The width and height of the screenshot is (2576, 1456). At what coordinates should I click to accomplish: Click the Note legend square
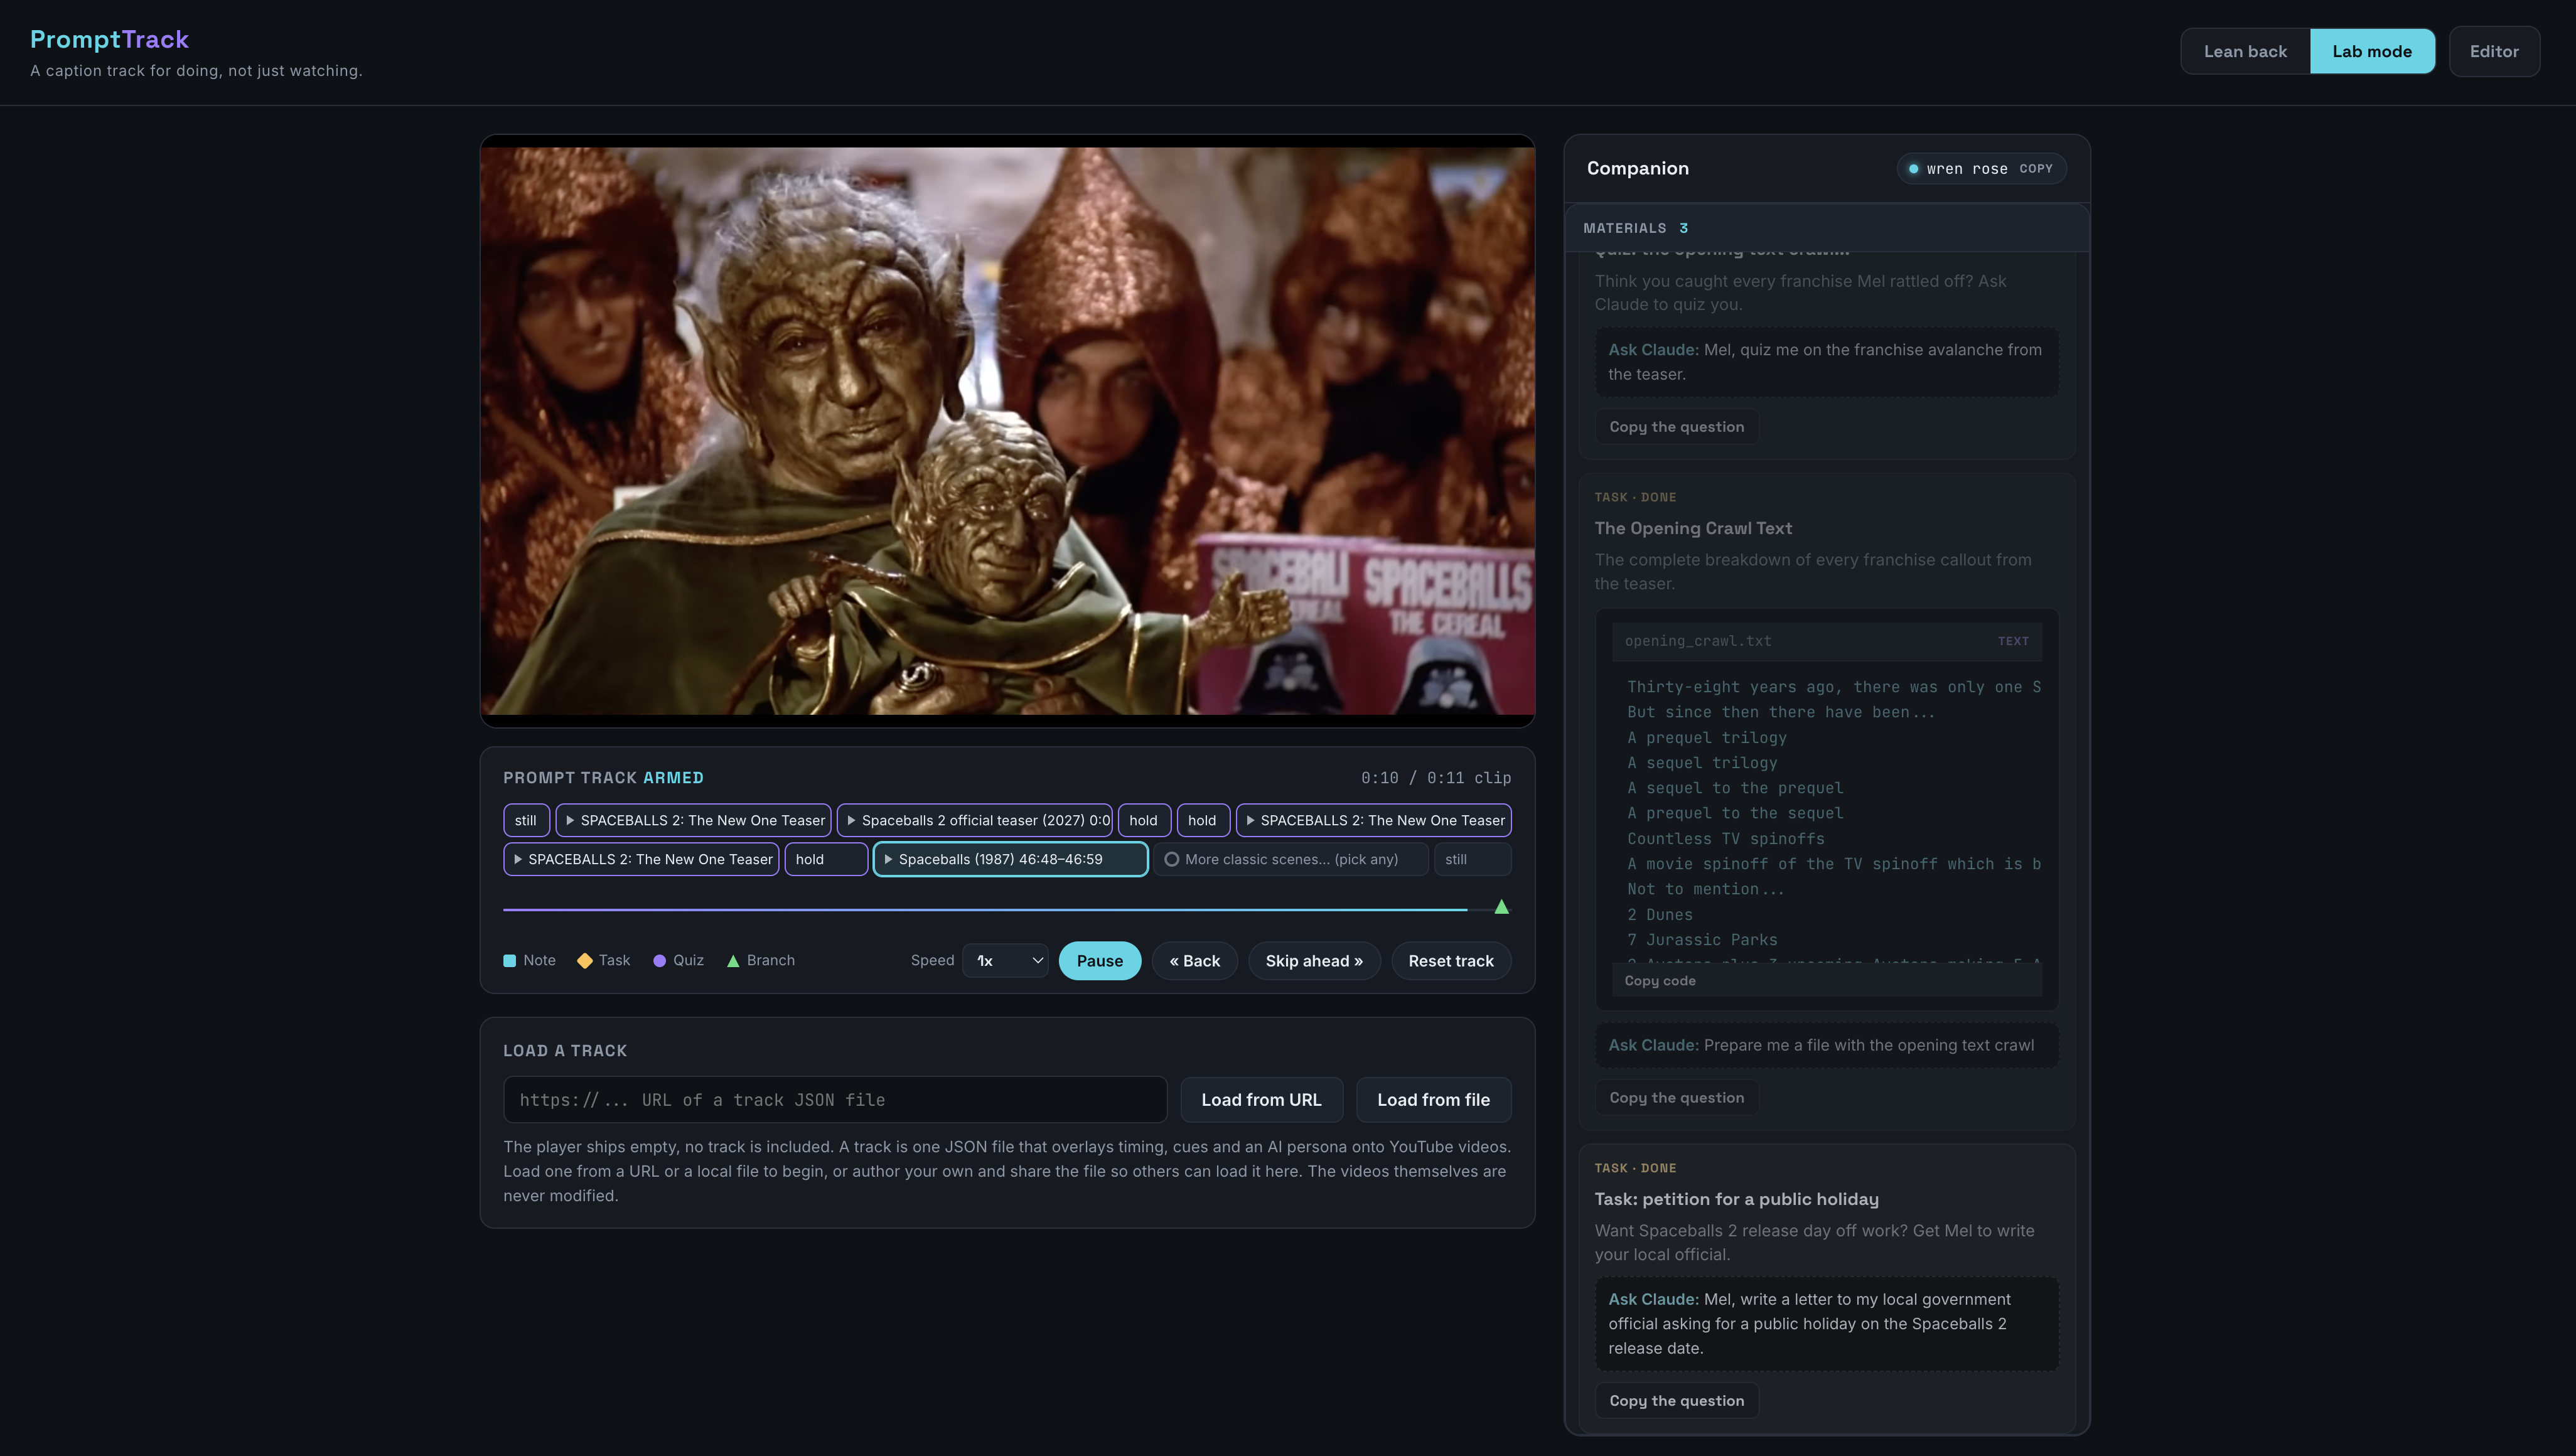[x=509, y=960]
